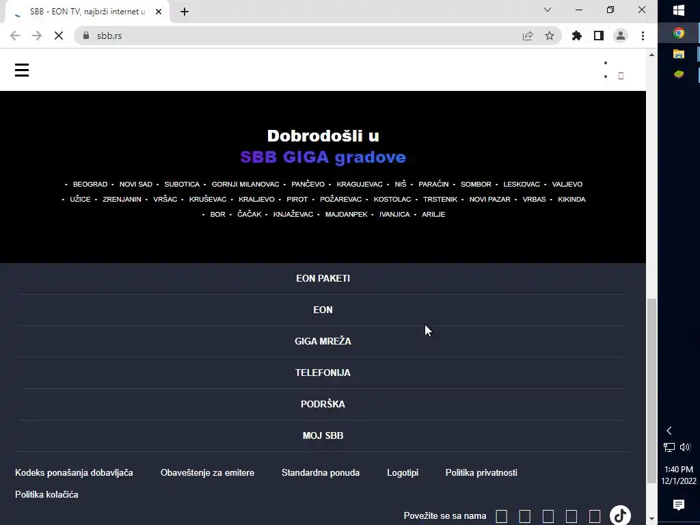The height and width of the screenshot is (525, 700).
Task: Expand the GIGA MREŽA footer section
Action: [x=323, y=342]
